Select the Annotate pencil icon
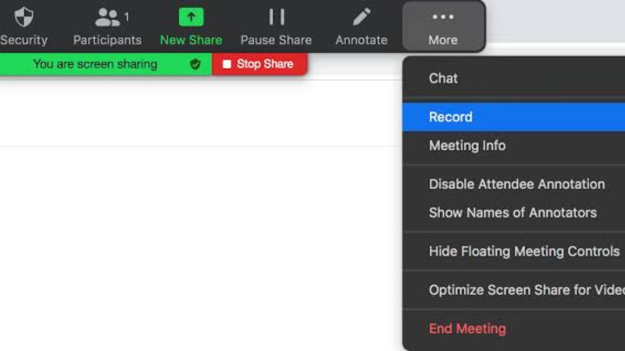The image size is (625, 351). coord(361,18)
